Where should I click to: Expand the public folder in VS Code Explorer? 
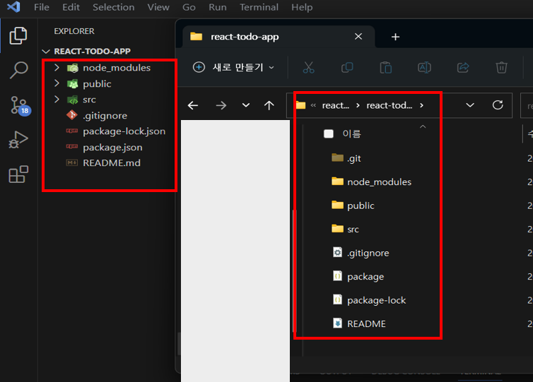coord(57,83)
